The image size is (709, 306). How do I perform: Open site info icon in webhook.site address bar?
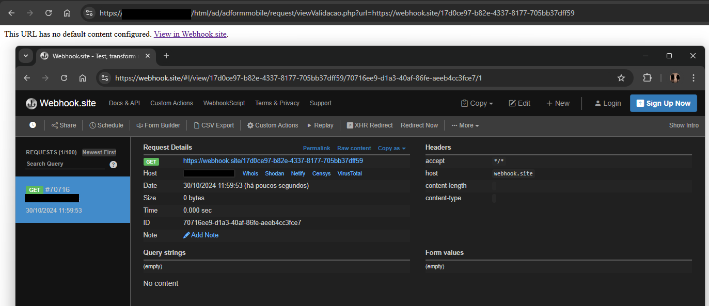(x=105, y=78)
